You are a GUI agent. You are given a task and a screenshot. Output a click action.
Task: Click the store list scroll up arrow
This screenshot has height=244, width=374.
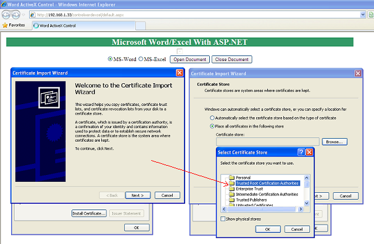(307, 178)
